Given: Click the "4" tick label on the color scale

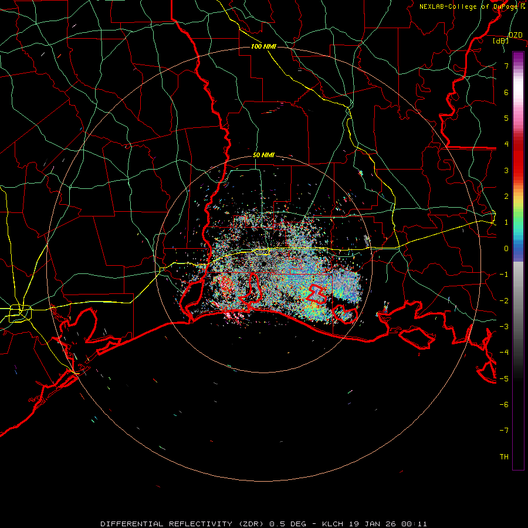Looking at the screenshot, I should 506,144.
